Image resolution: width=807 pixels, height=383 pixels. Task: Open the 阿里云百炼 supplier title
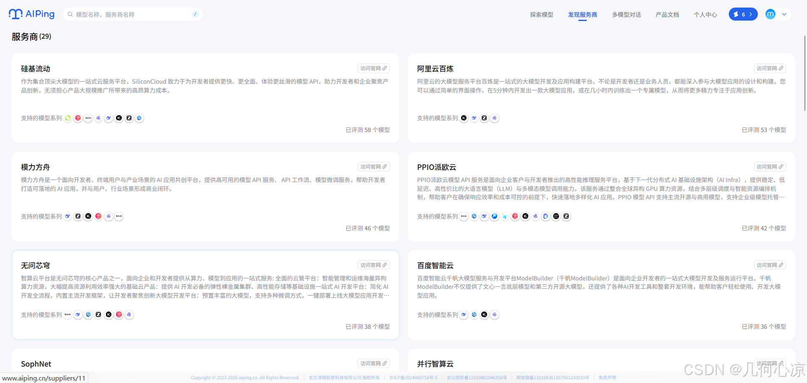coord(435,69)
